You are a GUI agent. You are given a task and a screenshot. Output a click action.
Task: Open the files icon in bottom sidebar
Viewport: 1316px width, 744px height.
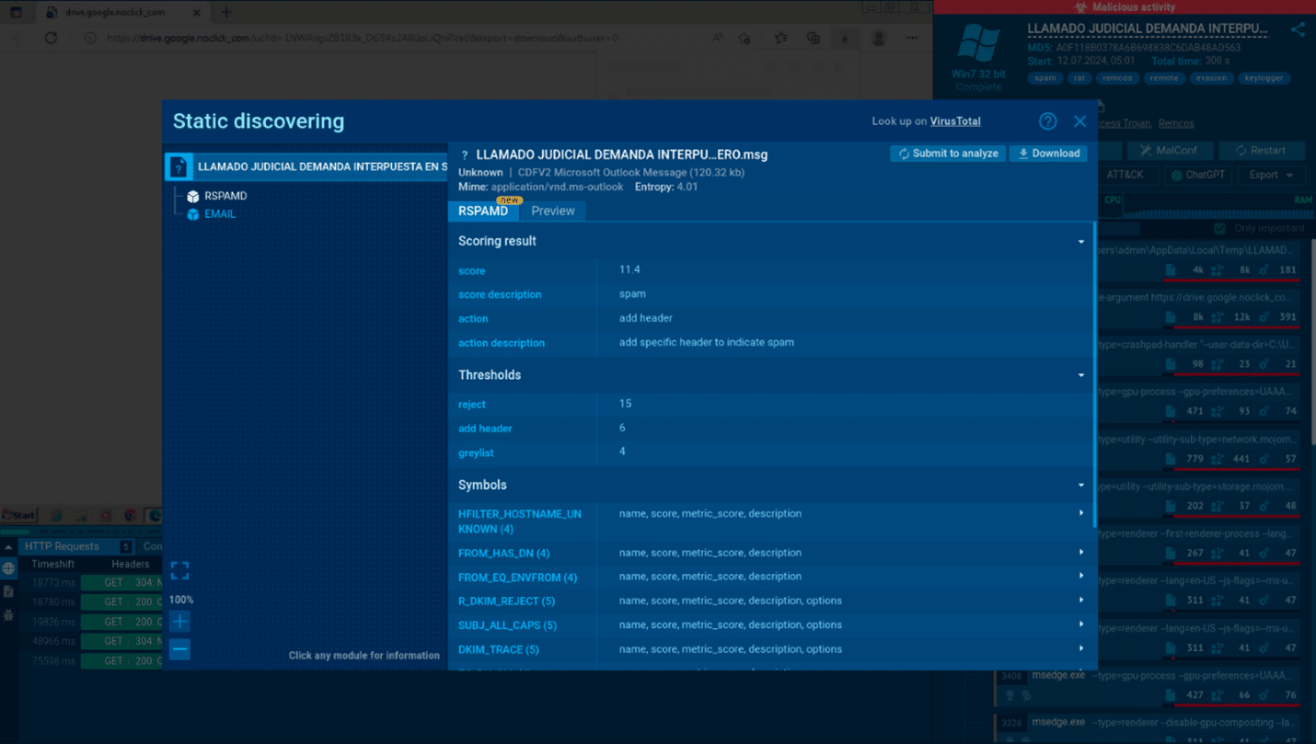8,592
